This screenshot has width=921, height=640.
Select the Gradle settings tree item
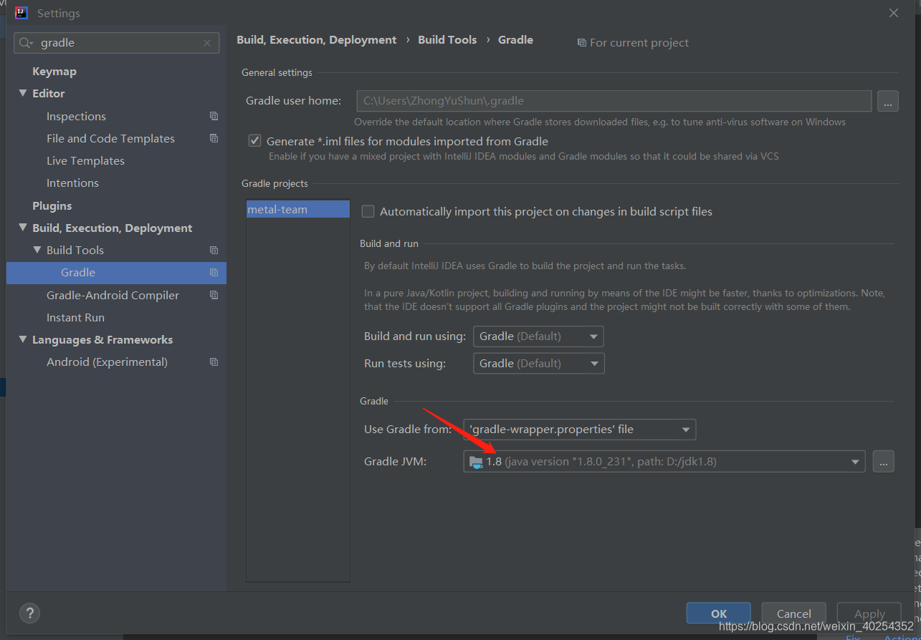[x=116, y=272]
